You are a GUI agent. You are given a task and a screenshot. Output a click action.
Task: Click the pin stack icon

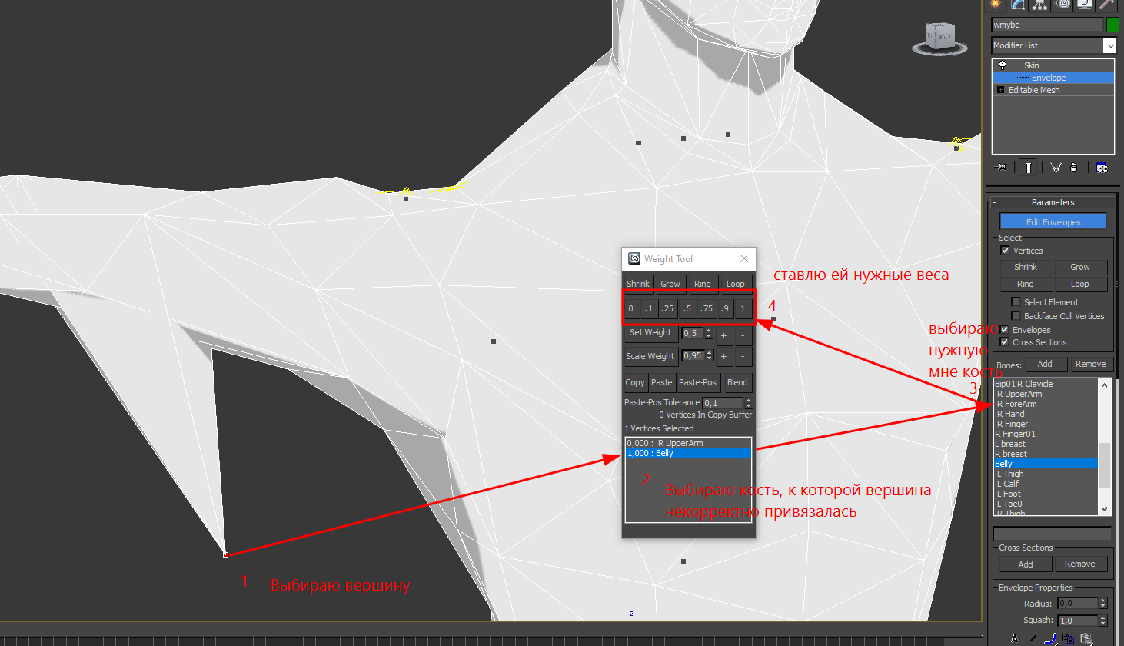[1001, 167]
